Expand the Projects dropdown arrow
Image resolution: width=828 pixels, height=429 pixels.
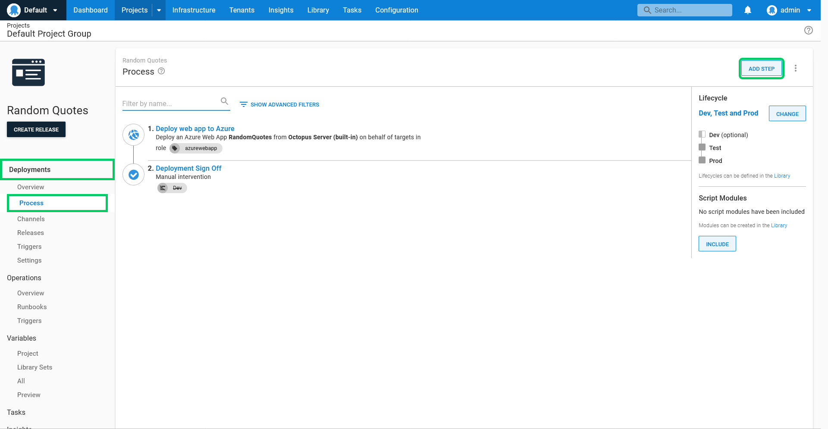pyautogui.click(x=159, y=10)
